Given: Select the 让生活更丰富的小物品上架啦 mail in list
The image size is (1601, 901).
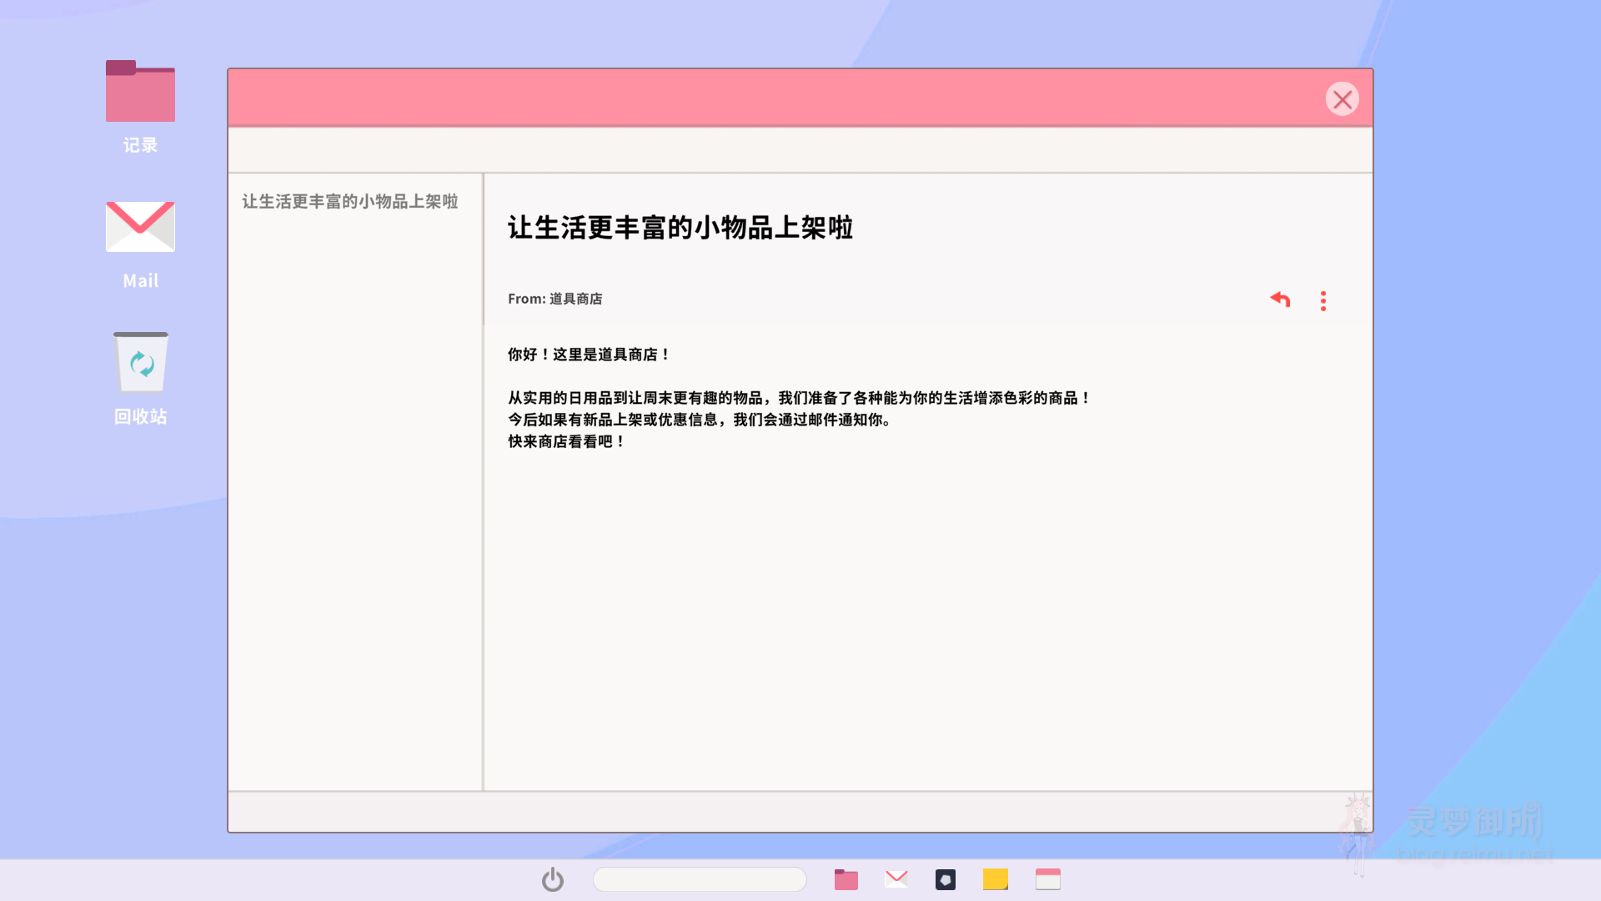Looking at the screenshot, I should pos(350,202).
